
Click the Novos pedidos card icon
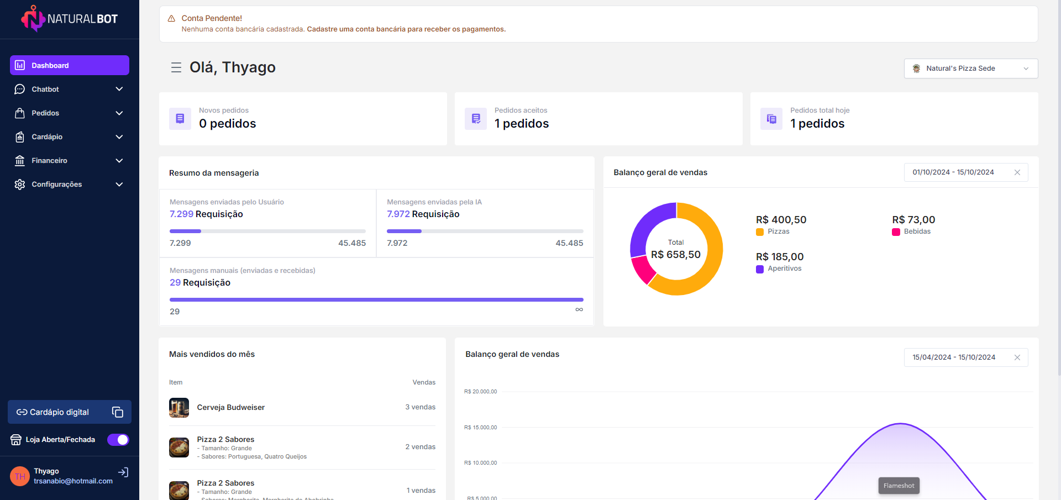click(x=180, y=119)
